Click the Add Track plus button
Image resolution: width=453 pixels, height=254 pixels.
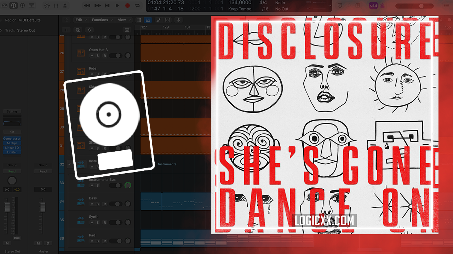pos(66,30)
